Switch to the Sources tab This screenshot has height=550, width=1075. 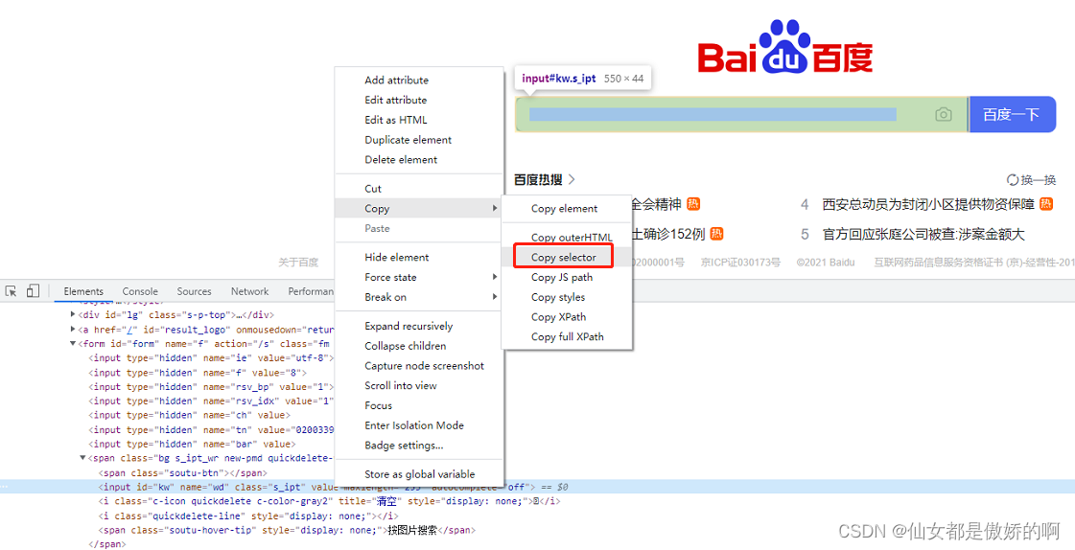click(194, 291)
